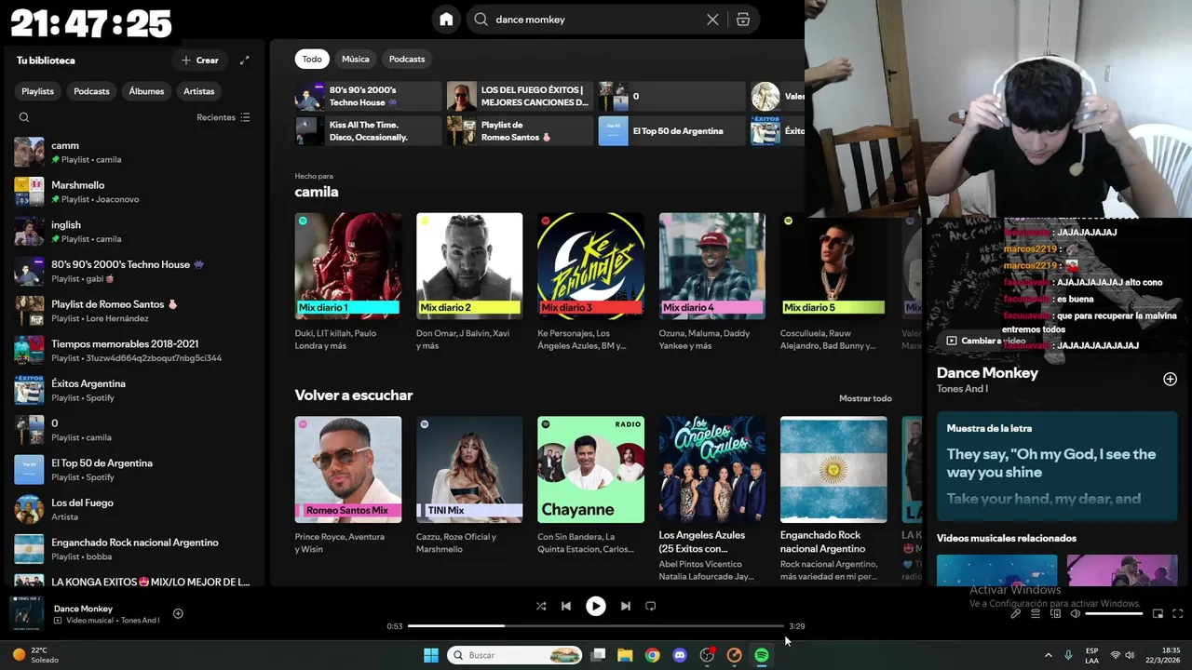Screen dimensions: 1192x670
Task: Mute with the speaker icon
Action: 1075,613
